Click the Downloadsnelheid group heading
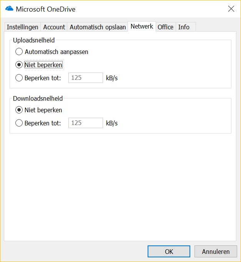The width and height of the screenshot is (241, 262). pos(38,98)
